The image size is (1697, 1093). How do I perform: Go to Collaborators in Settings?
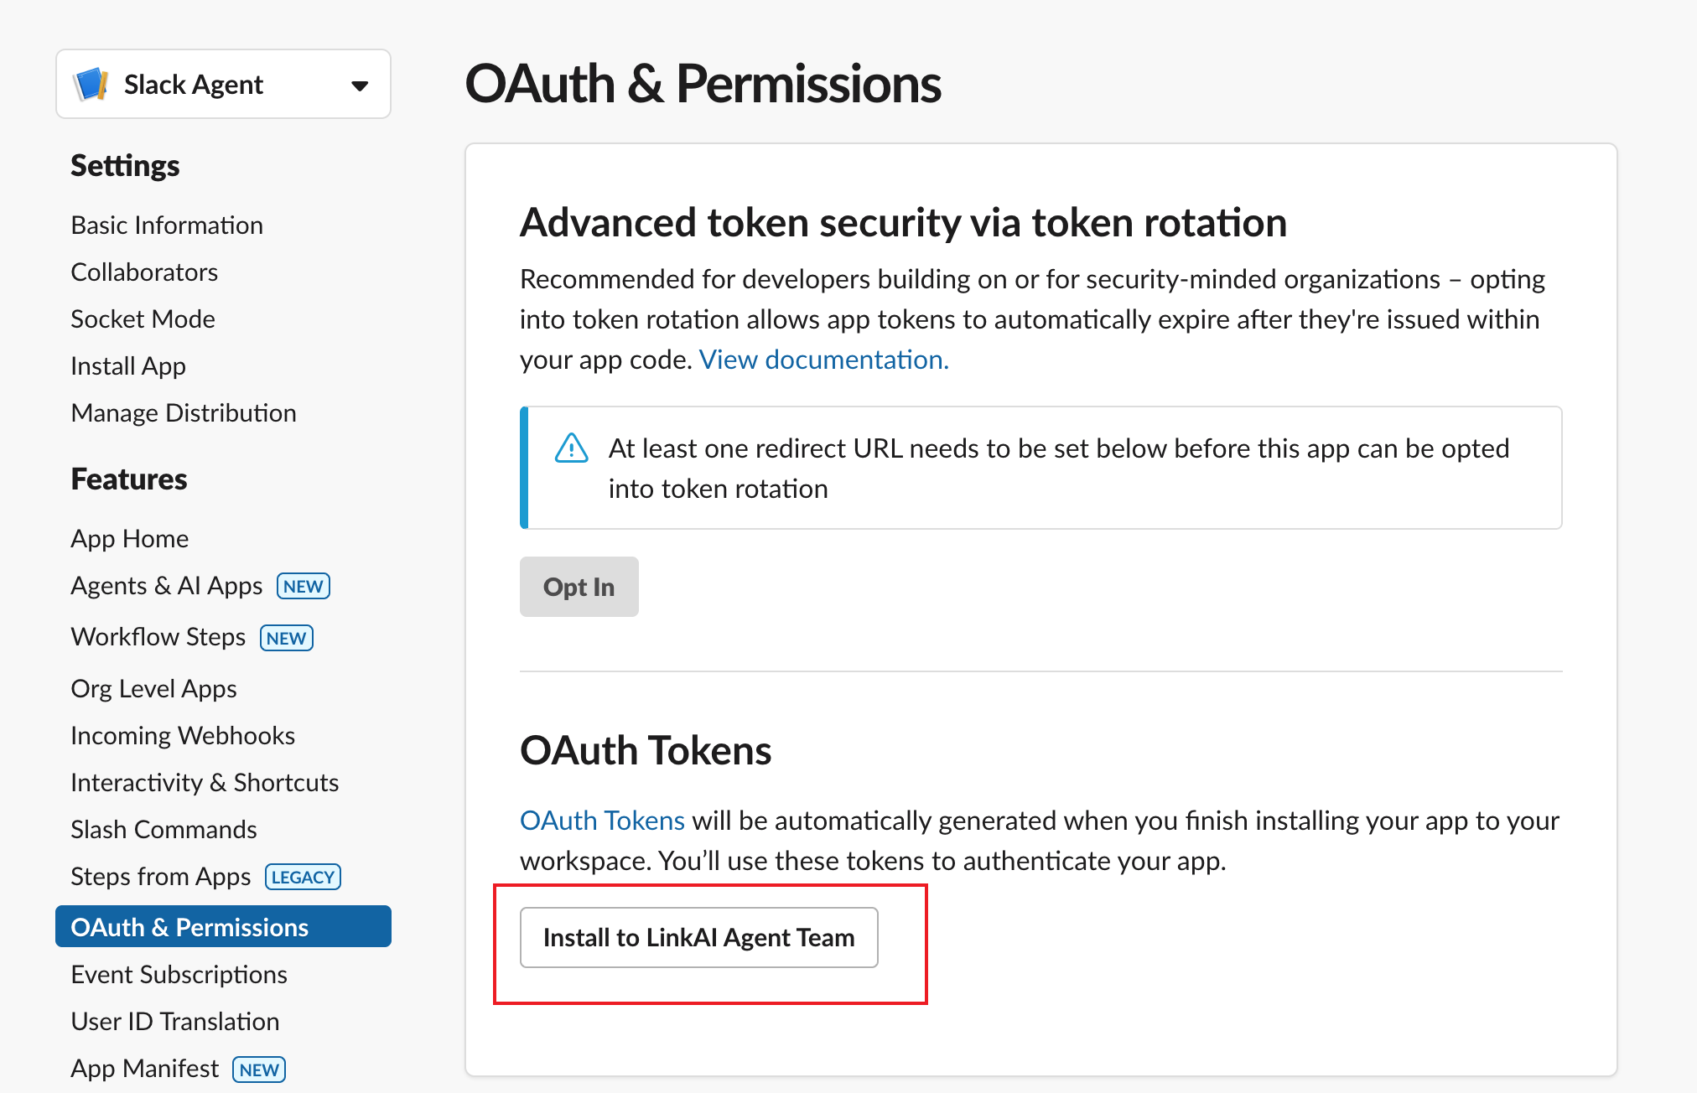point(144,272)
